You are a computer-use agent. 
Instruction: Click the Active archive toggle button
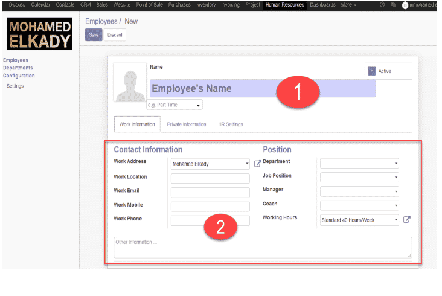388,71
